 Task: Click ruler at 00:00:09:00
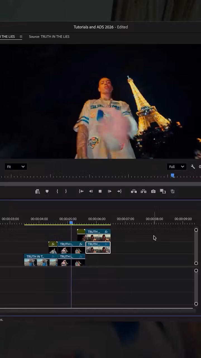tap(183, 219)
